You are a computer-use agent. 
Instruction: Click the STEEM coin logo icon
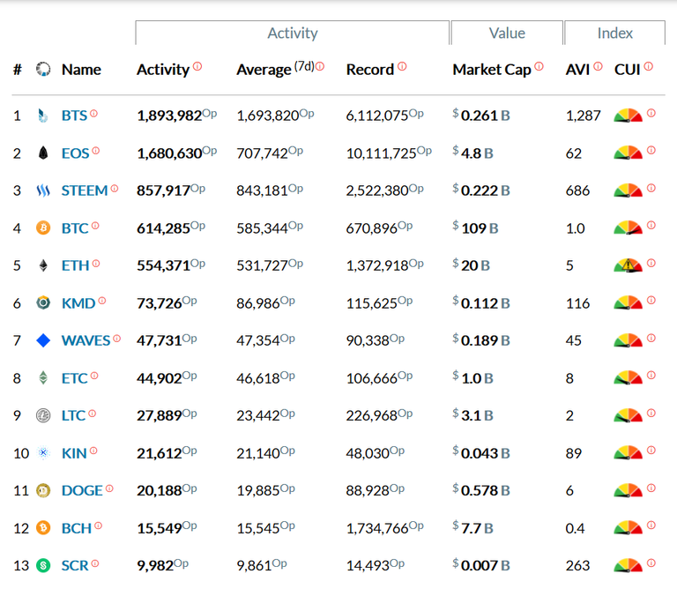click(42, 190)
